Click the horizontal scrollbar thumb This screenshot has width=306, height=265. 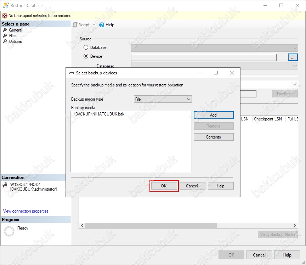(x=151, y=226)
